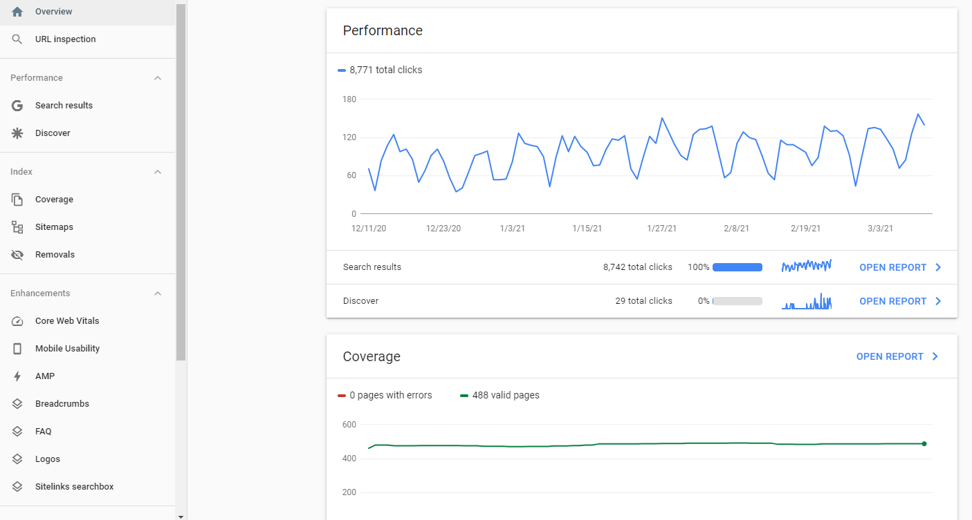Select the Overview home icon
The image size is (972, 520).
click(17, 11)
